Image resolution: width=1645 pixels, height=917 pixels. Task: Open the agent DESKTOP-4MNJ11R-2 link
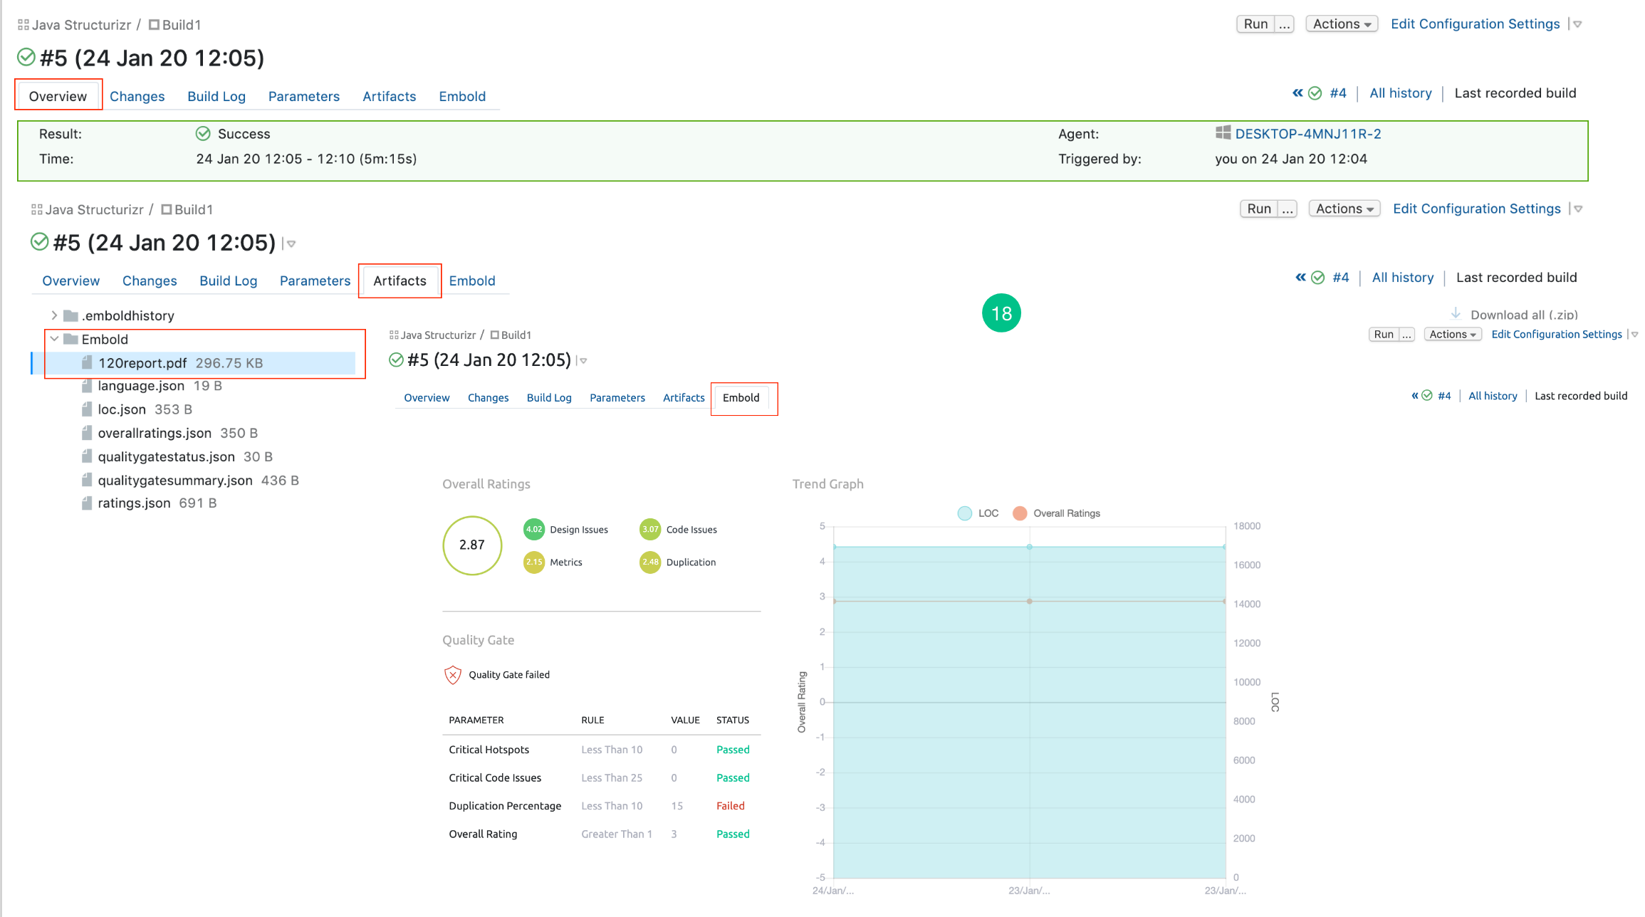(x=1308, y=133)
